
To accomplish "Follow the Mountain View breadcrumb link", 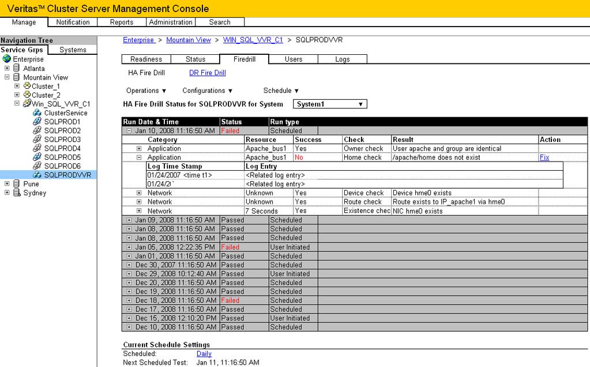I will click(x=189, y=40).
